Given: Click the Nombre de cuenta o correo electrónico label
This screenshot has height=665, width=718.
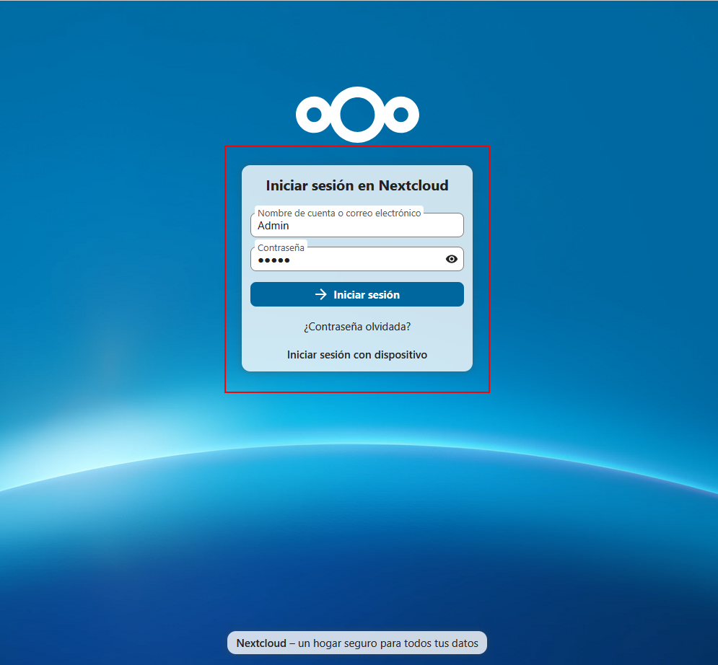Looking at the screenshot, I should pyautogui.click(x=339, y=213).
